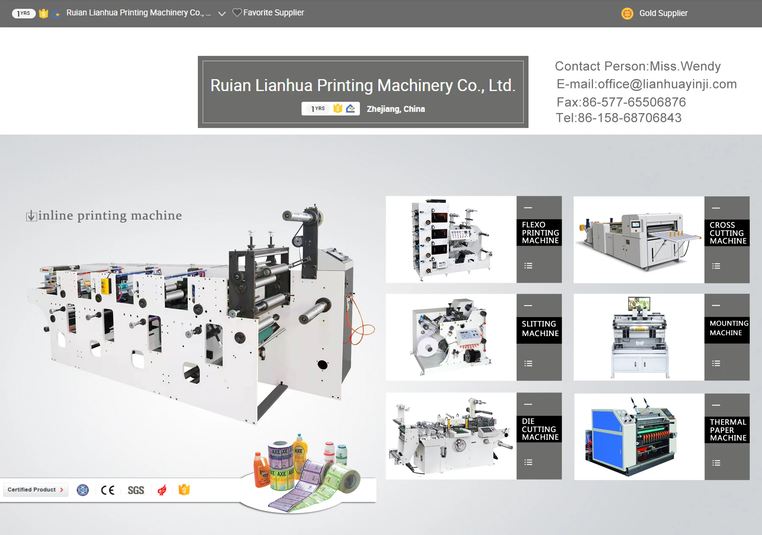Collapse the Thermal Paper Machine dash icon
The image size is (762, 535).
click(x=716, y=405)
